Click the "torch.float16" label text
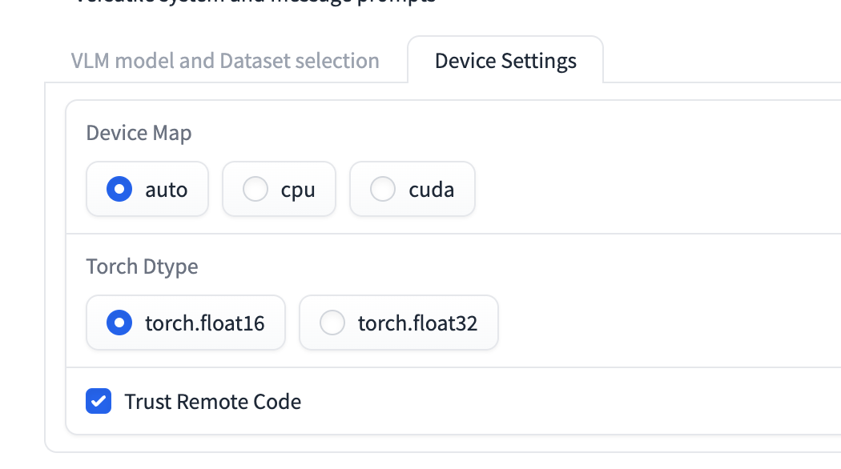 click(205, 323)
